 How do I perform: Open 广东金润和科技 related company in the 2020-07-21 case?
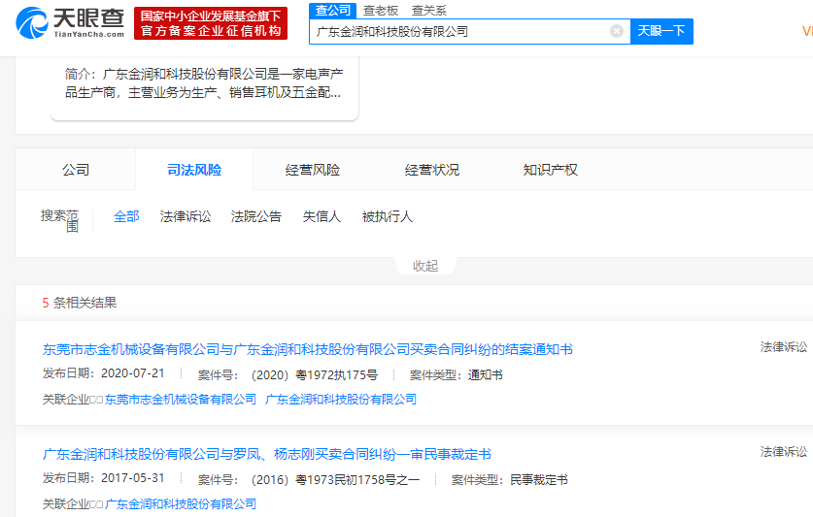coord(341,400)
